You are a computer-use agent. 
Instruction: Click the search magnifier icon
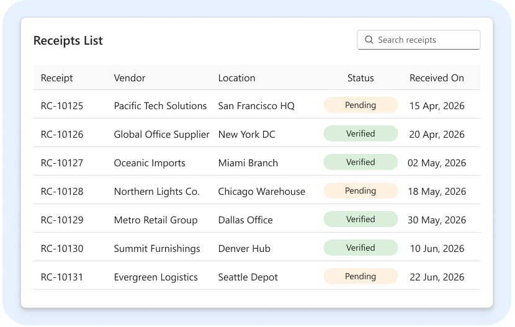369,40
